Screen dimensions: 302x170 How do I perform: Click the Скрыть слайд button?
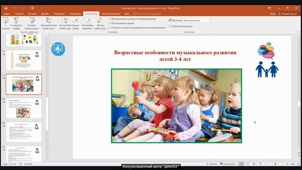tap(75, 24)
